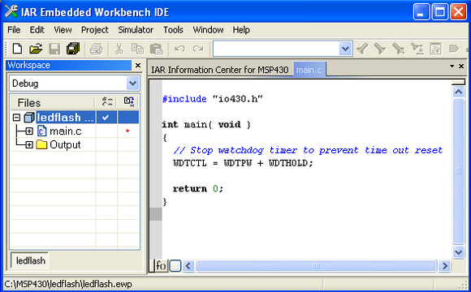Expand the main.c tree node
Screen dimensions: 471x292
coord(29,131)
